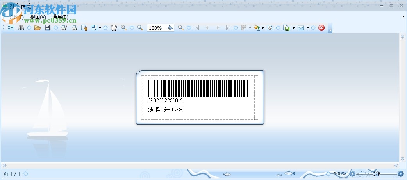407x180 pixels.
Task: Open the thumbnails/document map panel icon
Action: (x=11, y=28)
